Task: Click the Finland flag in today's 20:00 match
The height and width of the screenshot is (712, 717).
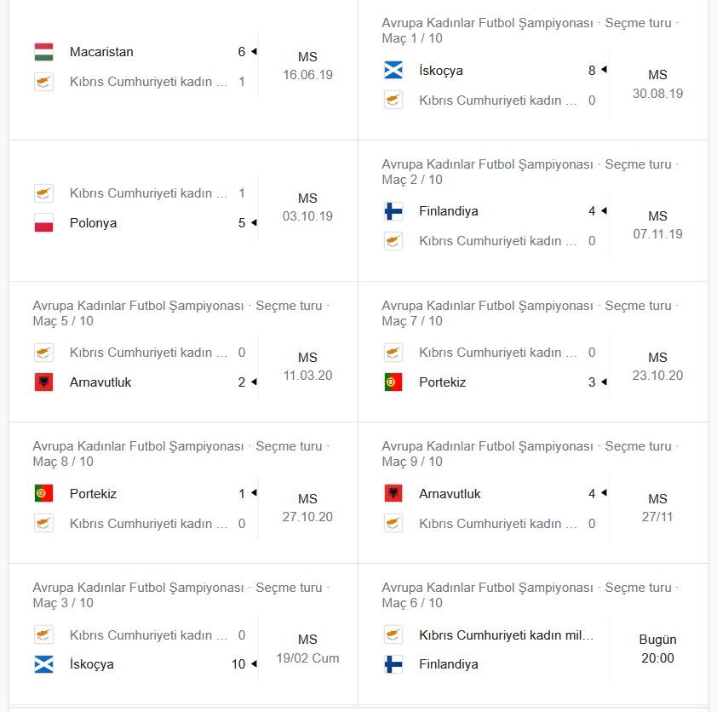Action: pos(393,664)
